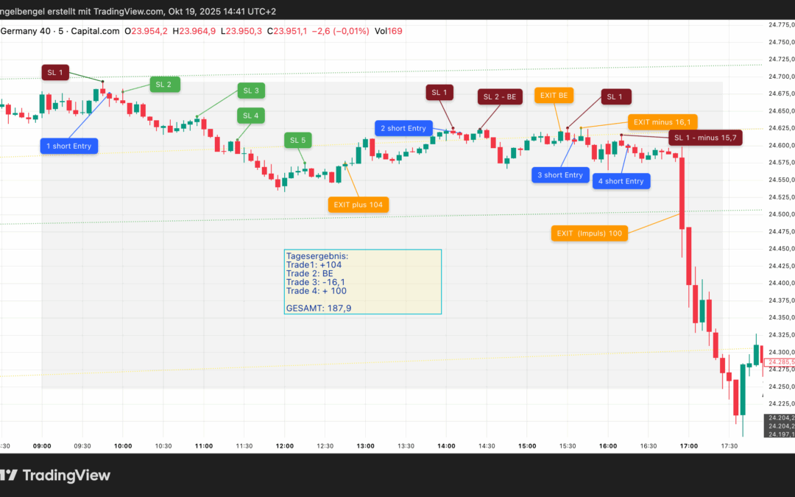
Task: Click the blue 1 short Entry label
Action: [x=69, y=146]
